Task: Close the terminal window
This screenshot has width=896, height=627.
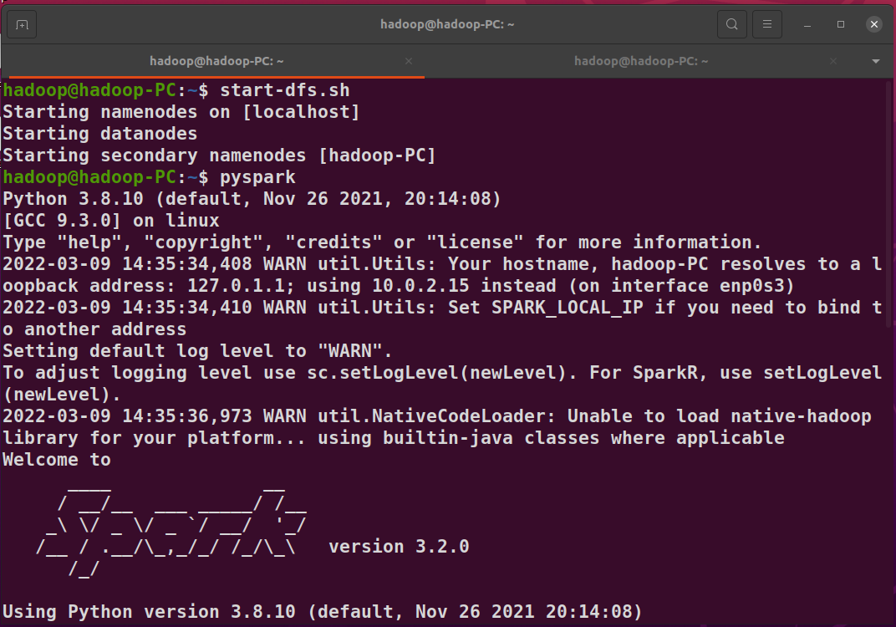Action: click(x=873, y=24)
